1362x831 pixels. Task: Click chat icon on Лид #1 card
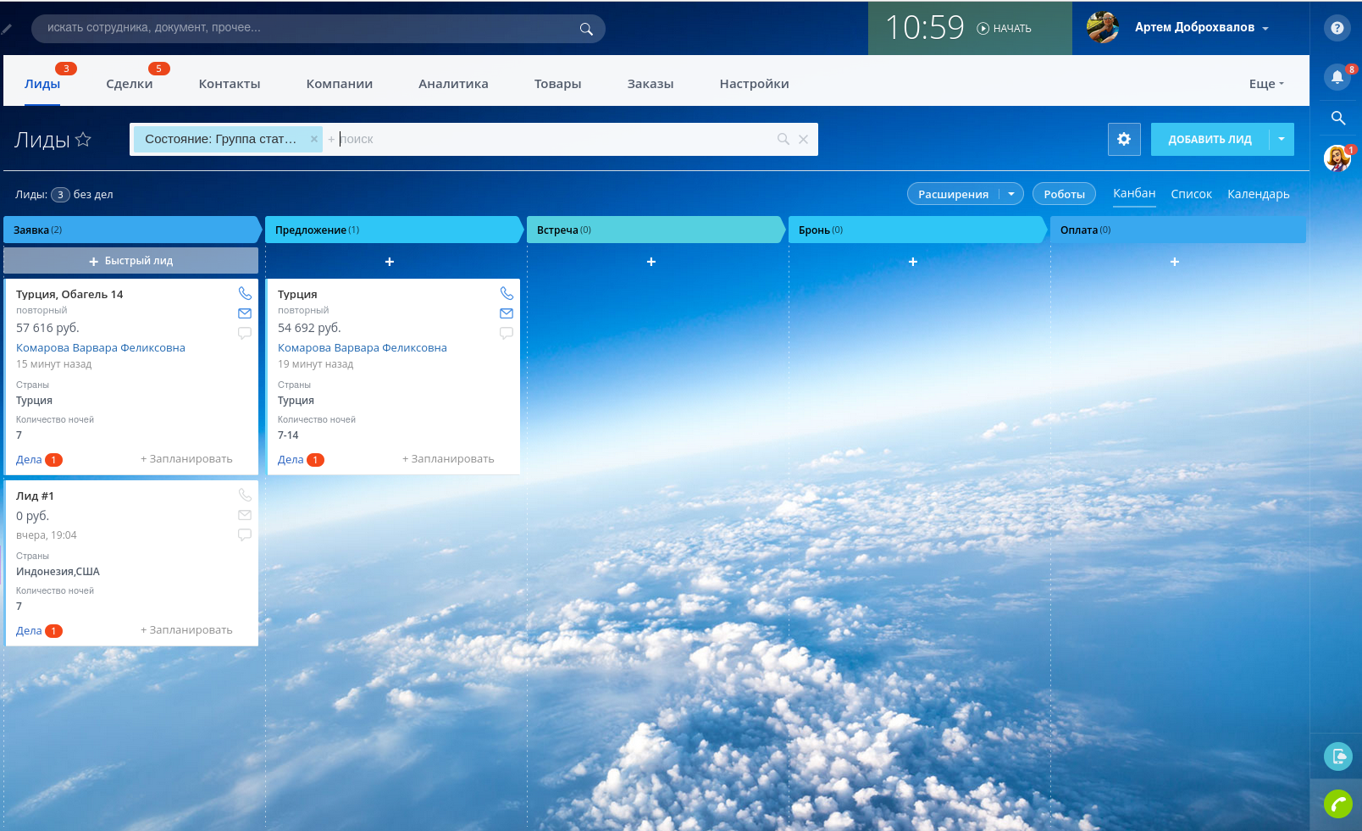click(x=245, y=535)
